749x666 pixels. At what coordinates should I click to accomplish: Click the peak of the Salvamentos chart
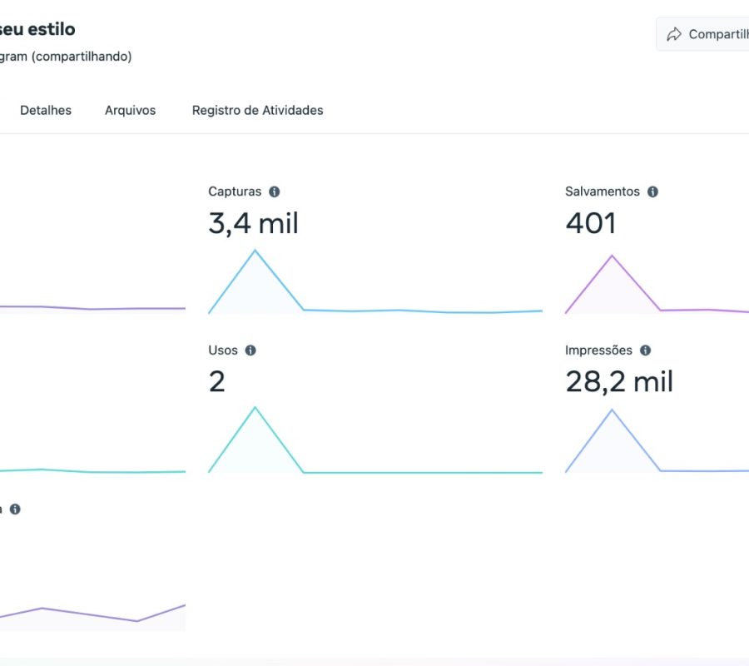(612, 256)
